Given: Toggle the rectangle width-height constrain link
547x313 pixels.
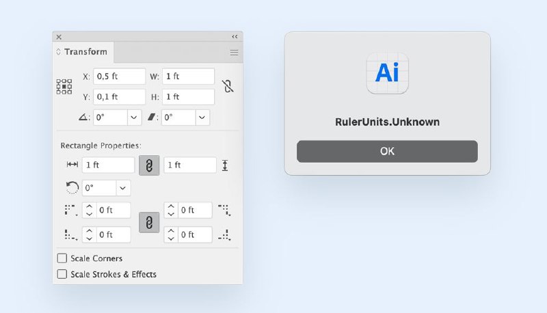Looking at the screenshot, I should pyautogui.click(x=149, y=165).
